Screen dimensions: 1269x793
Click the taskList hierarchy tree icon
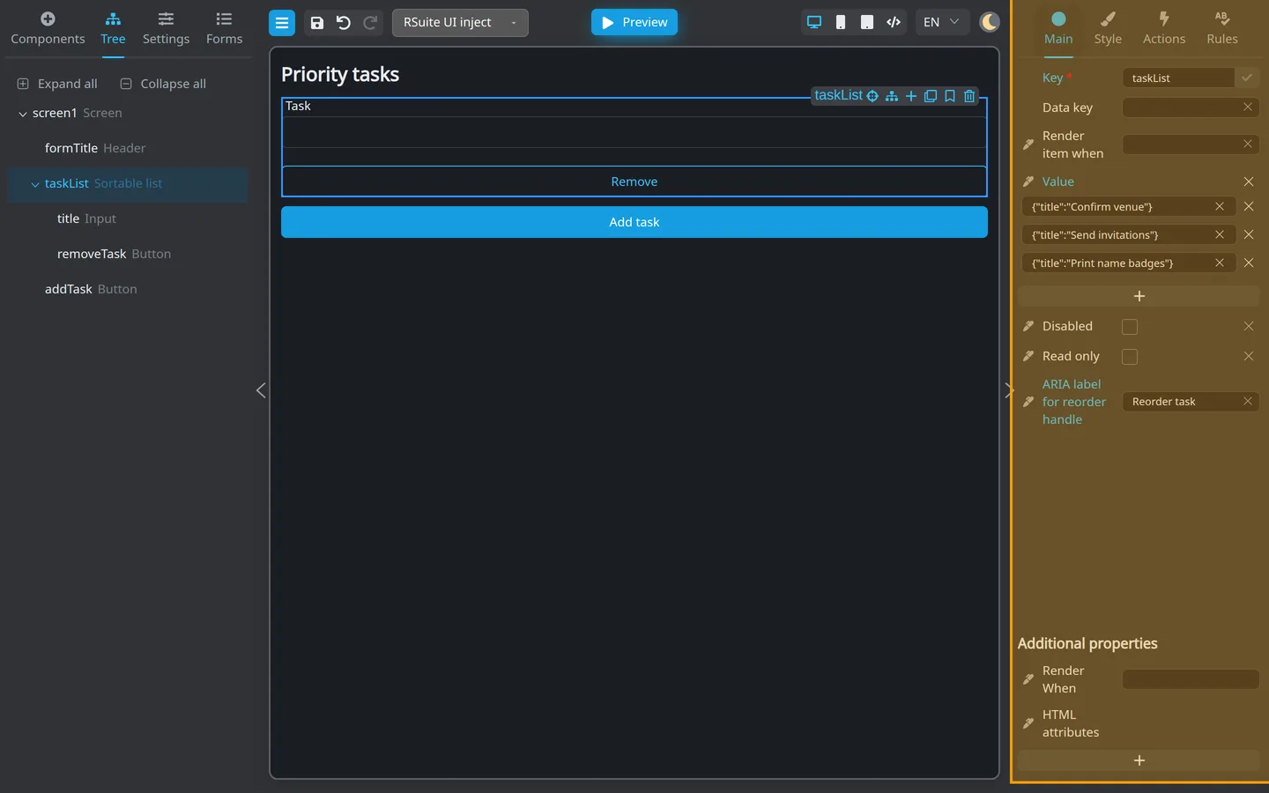click(892, 96)
